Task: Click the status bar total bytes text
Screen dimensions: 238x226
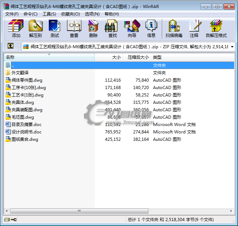Action: (171, 219)
